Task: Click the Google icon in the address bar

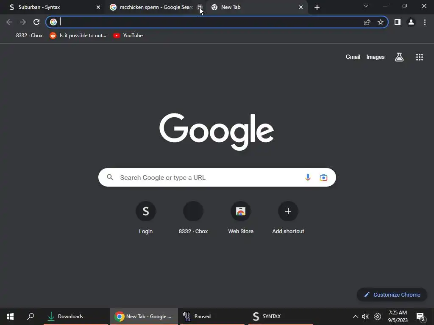Action: point(53,22)
